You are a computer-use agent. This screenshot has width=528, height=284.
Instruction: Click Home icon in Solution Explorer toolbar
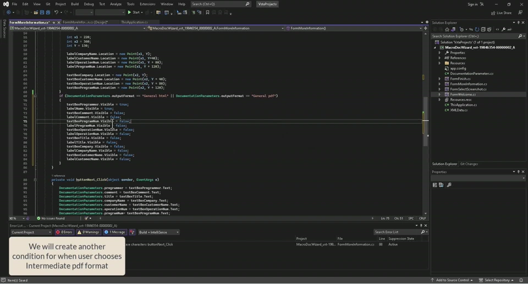click(x=447, y=29)
